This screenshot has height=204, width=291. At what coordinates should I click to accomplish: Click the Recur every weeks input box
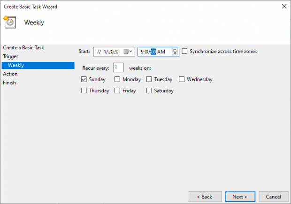point(118,68)
